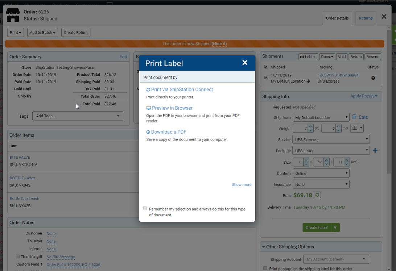
Task: Click the refresh rate icon next to $69.18
Action: (x=317, y=195)
